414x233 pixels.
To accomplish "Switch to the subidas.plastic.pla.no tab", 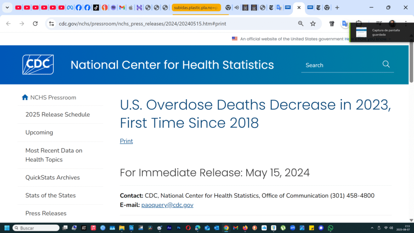I will (x=196, y=8).
